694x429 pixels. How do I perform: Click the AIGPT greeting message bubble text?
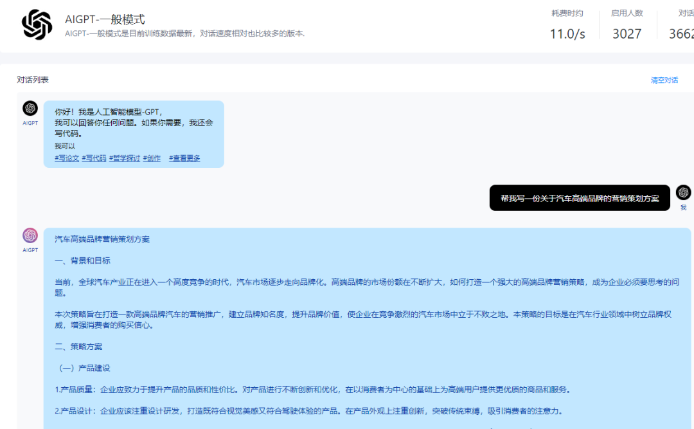(x=134, y=123)
